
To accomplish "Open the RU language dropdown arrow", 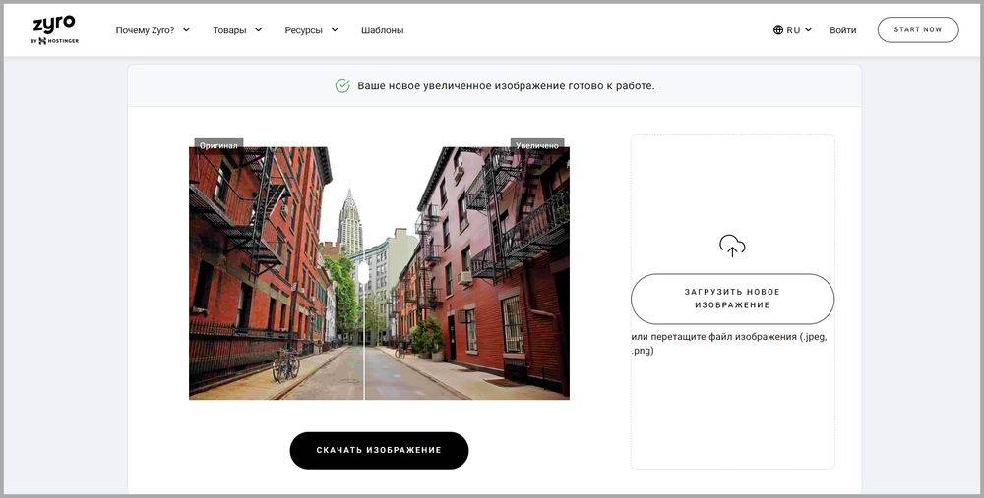I will (809, 30).
